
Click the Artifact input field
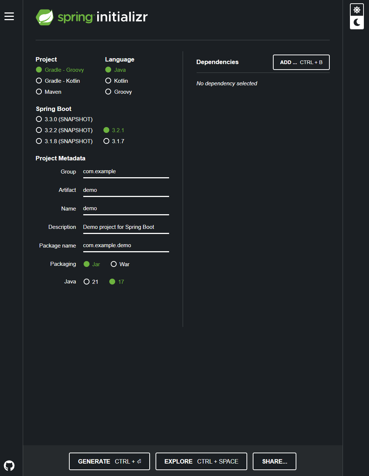126,190
